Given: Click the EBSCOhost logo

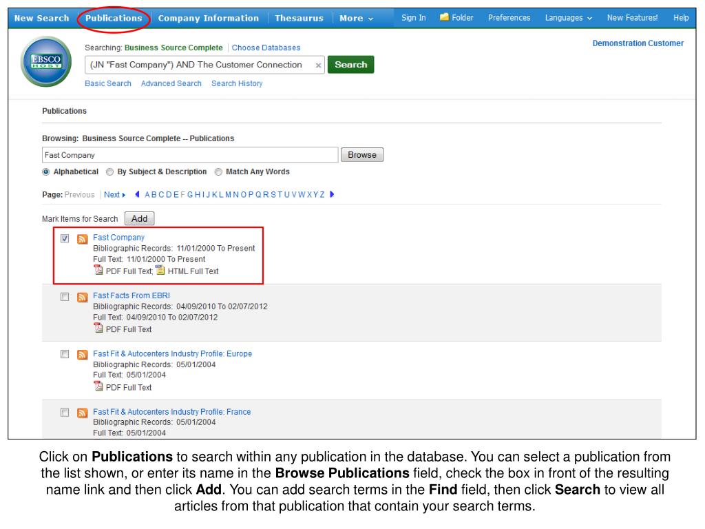Looking at the screenshot, I should click(46, 61).
